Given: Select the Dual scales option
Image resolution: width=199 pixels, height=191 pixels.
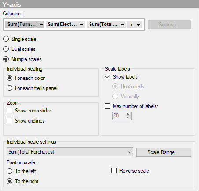Looking at the screenshot, I should 6,49.
